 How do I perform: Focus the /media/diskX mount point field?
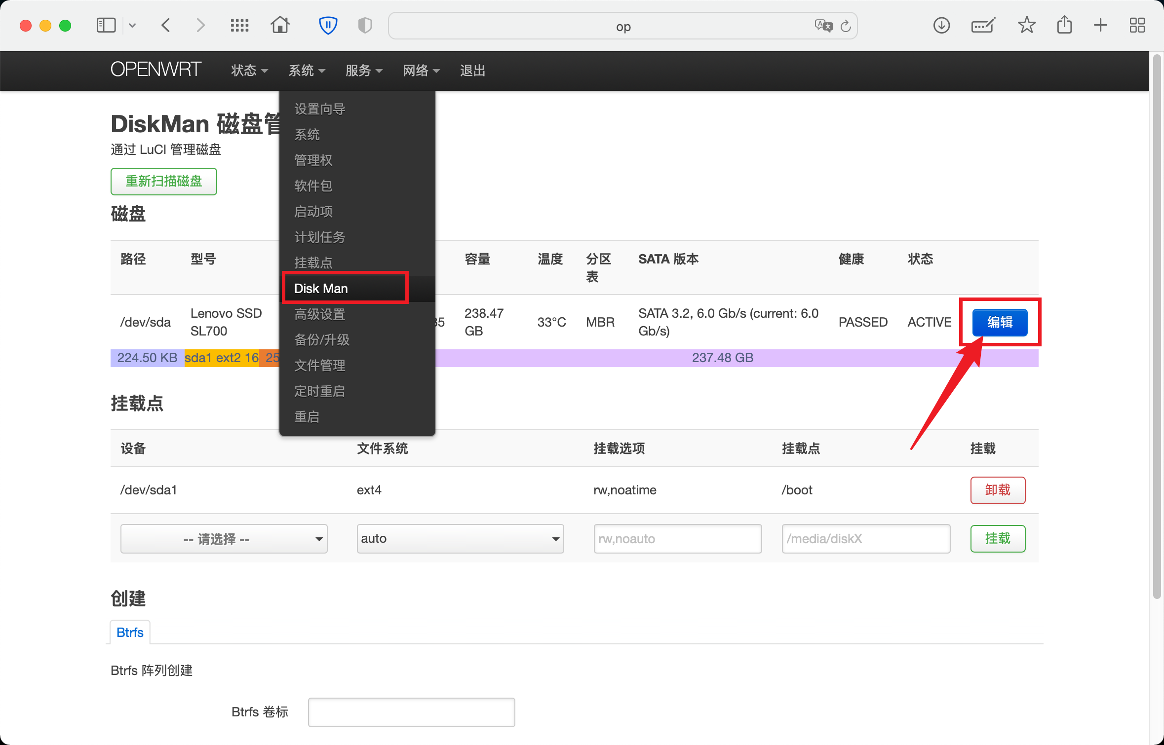[x=866, y=539]
